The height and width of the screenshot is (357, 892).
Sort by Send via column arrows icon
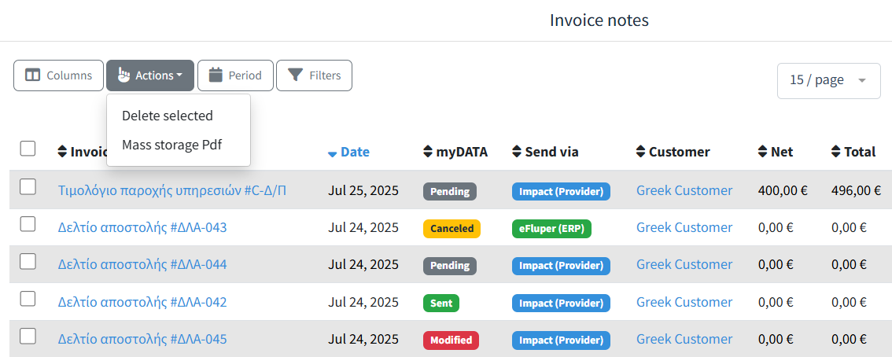(517, 152)
